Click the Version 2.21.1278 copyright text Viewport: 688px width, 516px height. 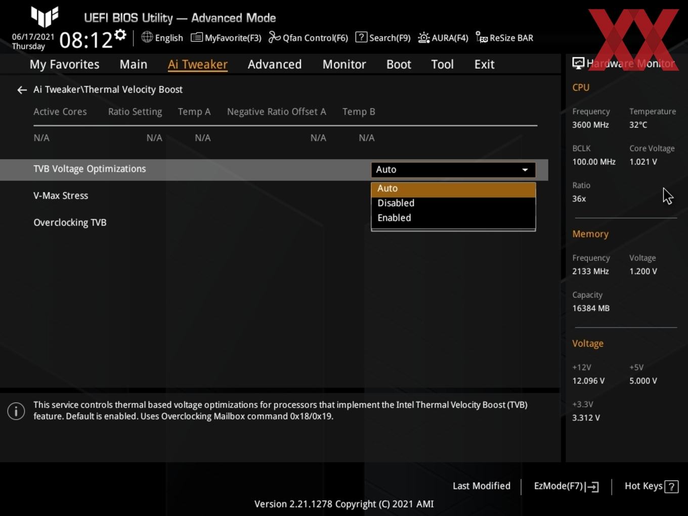click(x=344, y=504)
